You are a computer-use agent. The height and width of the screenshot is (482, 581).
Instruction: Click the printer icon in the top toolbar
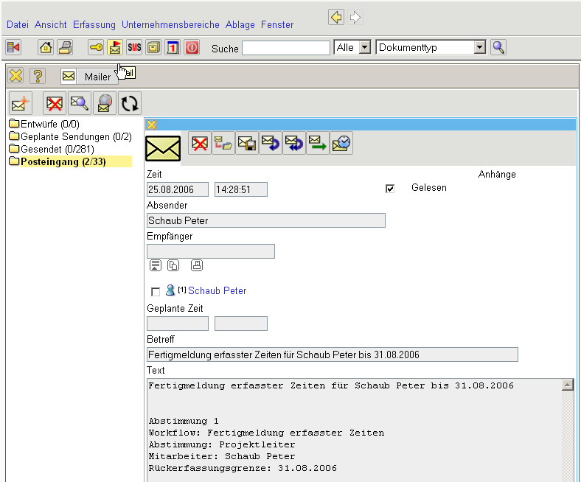65,48
